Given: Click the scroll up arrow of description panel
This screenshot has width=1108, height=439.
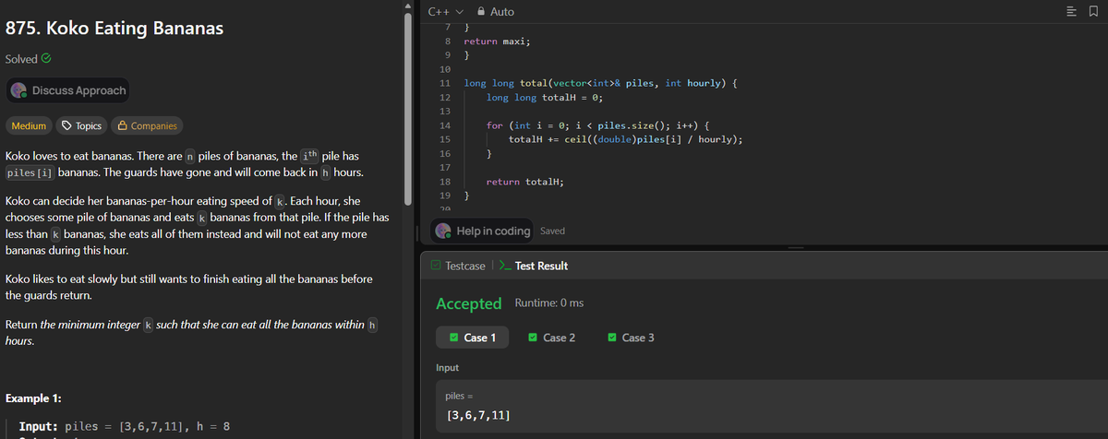Looking at the screenshot, I should (x=406, y=6).
